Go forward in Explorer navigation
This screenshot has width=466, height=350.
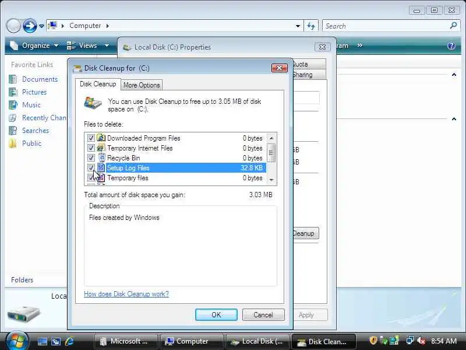30,26
